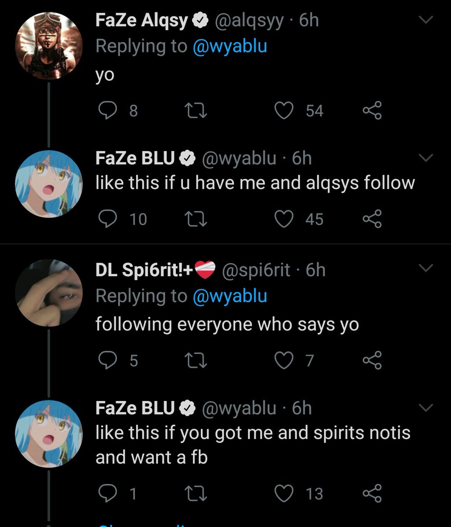
Task: View FaZe Alqsy's profile picture
Action: pyautogui.click(x=49, y=45)
